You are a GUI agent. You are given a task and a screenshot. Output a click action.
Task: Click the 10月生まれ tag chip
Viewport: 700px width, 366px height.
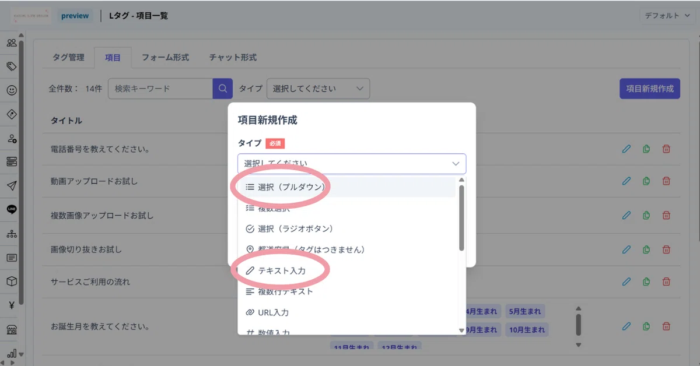tap(528, 330)
